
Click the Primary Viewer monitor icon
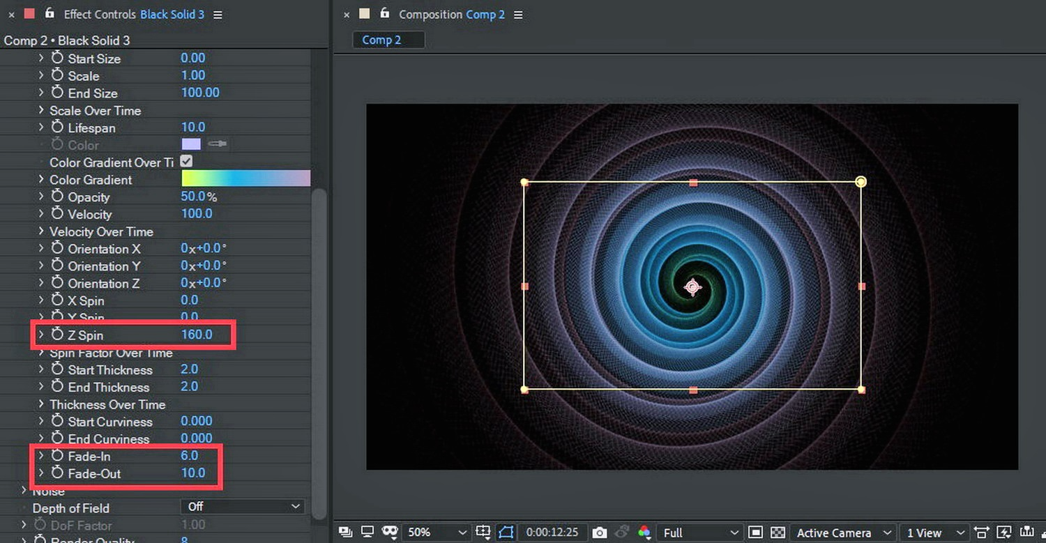[x=368, y=533]
